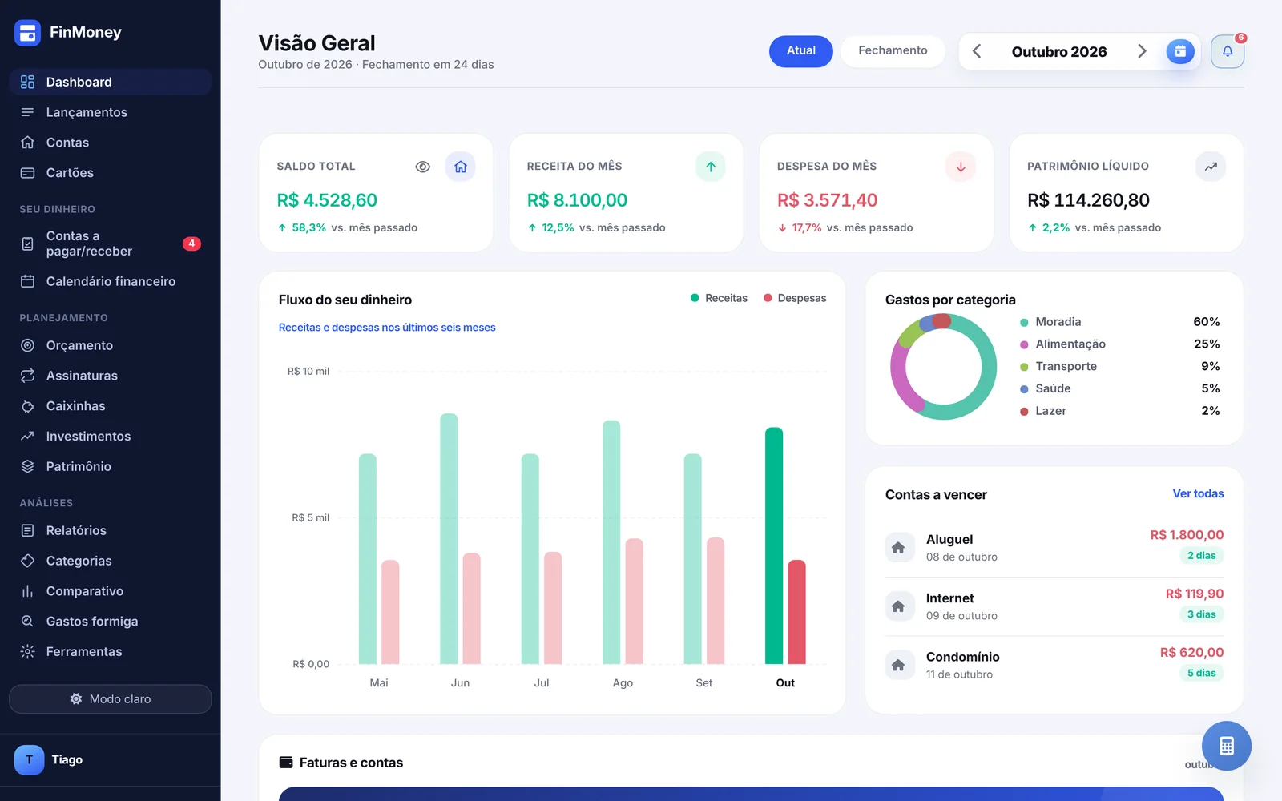Open Contas a pagar/receber
1282x801 pixels.
pos(111,244)
